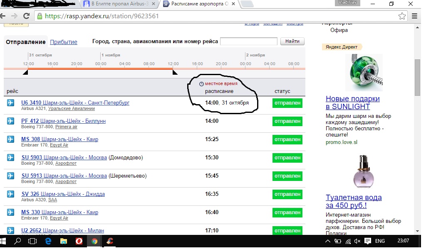Switch the ENG input language indicator

380,241
